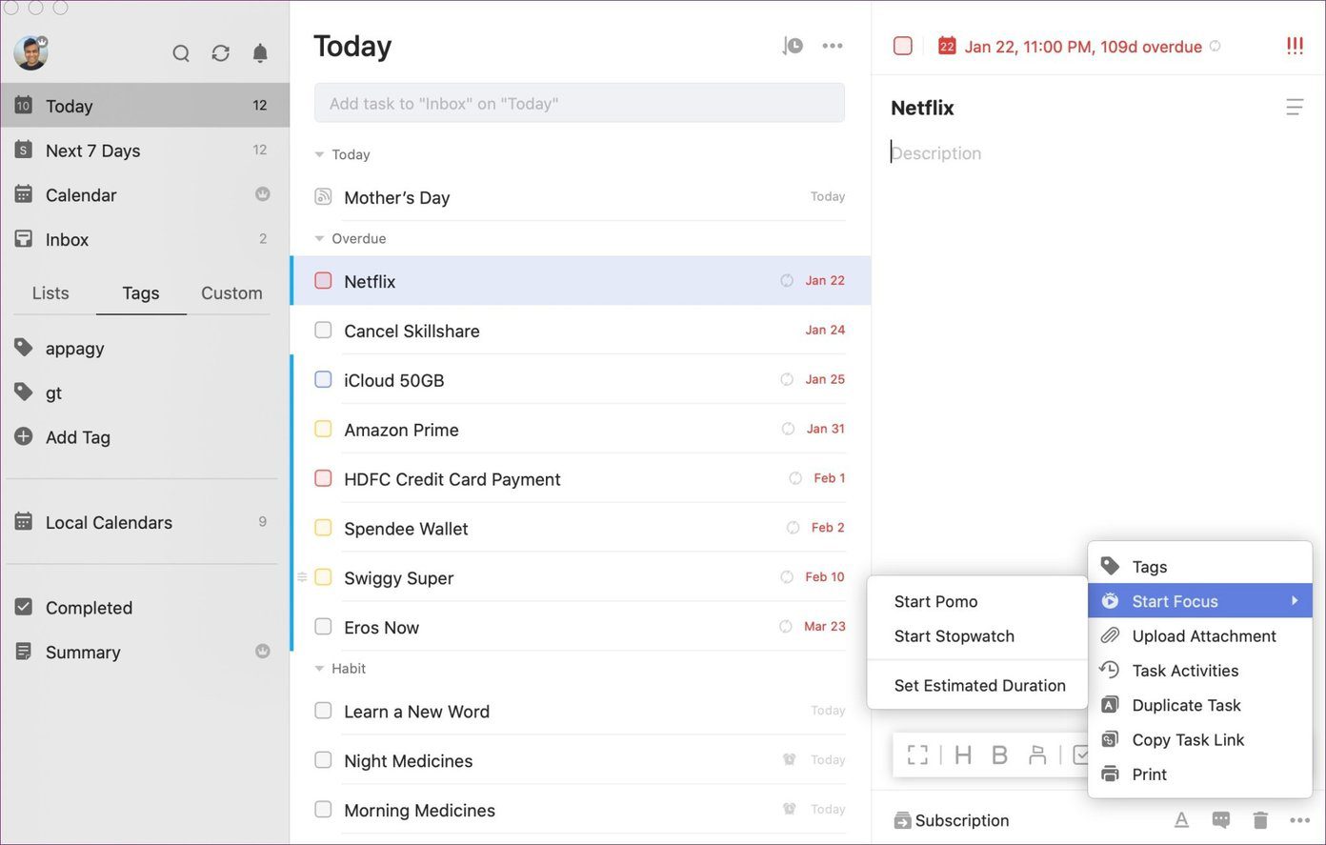Expand Start Focus submenu arrow
The height and width of the screenshot is (845, 1326).
pos(1295,600)
